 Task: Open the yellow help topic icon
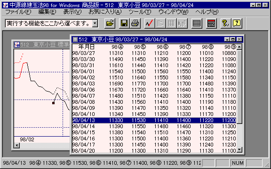[237, 23]
